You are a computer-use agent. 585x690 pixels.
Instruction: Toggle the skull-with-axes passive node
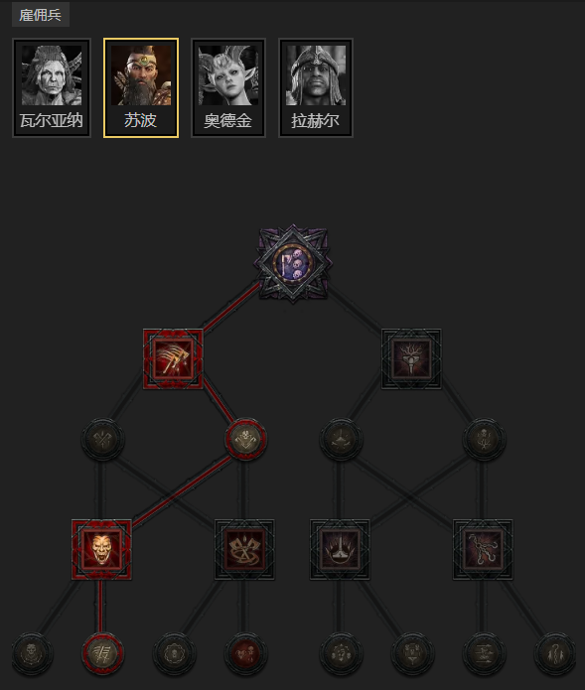(x=245, y=439)
